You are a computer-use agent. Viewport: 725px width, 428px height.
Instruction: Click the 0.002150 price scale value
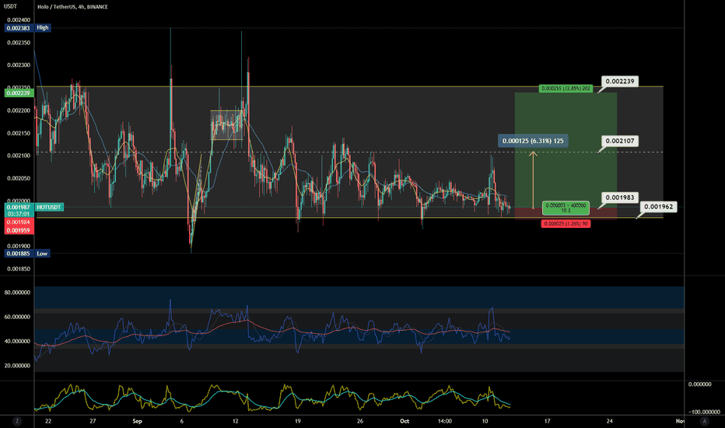[19, 133]
